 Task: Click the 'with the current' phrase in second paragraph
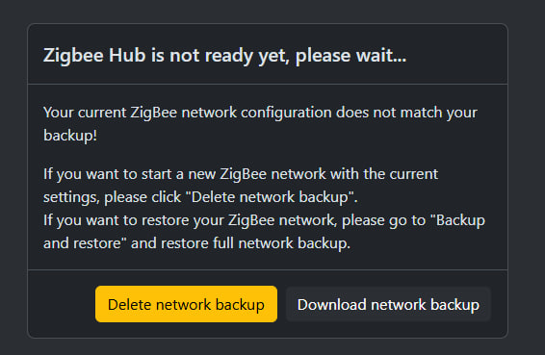coord(384,174)
